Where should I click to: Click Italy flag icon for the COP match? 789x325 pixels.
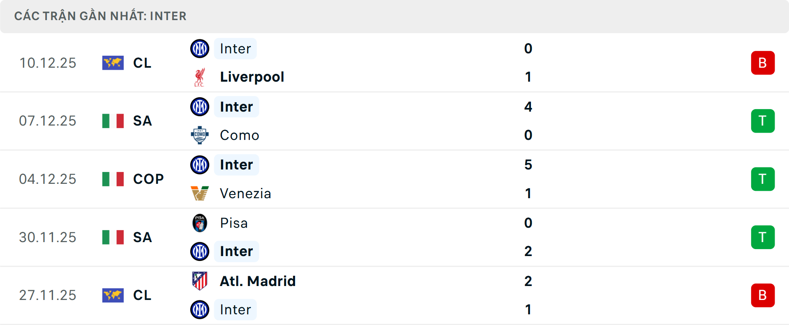[113, 179]
